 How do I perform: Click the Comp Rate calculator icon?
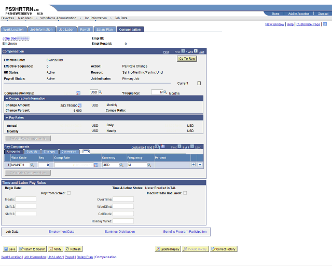coord(95,165)
